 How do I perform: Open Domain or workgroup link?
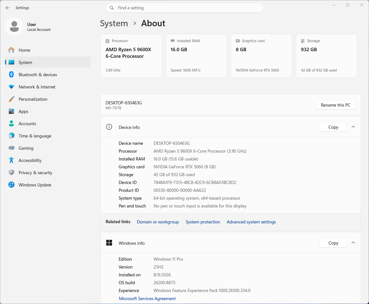tap(158, 222)
